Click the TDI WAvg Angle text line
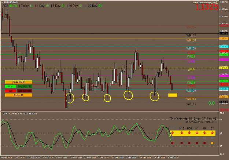 [193, 119]
